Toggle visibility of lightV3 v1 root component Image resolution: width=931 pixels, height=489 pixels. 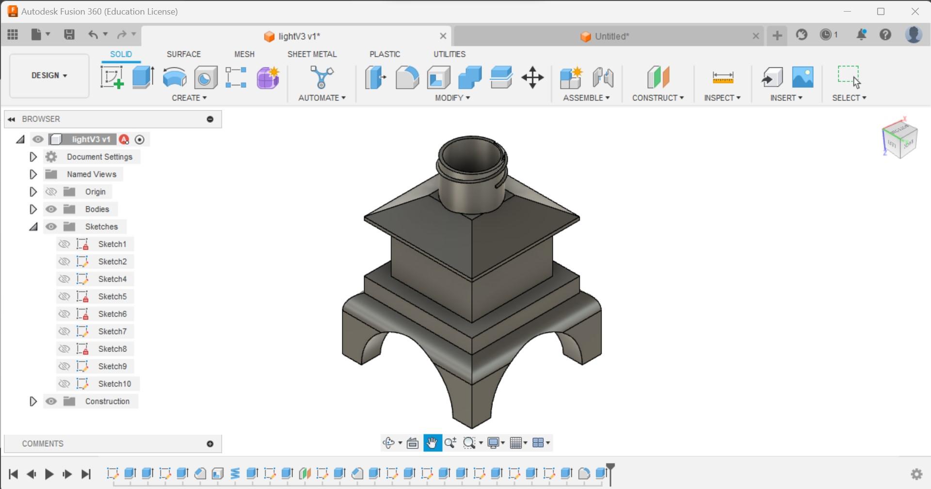coord(38,139)
